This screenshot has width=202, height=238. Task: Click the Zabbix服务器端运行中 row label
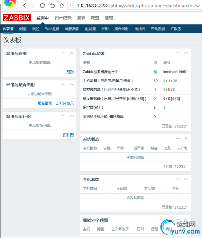(101, 72)
